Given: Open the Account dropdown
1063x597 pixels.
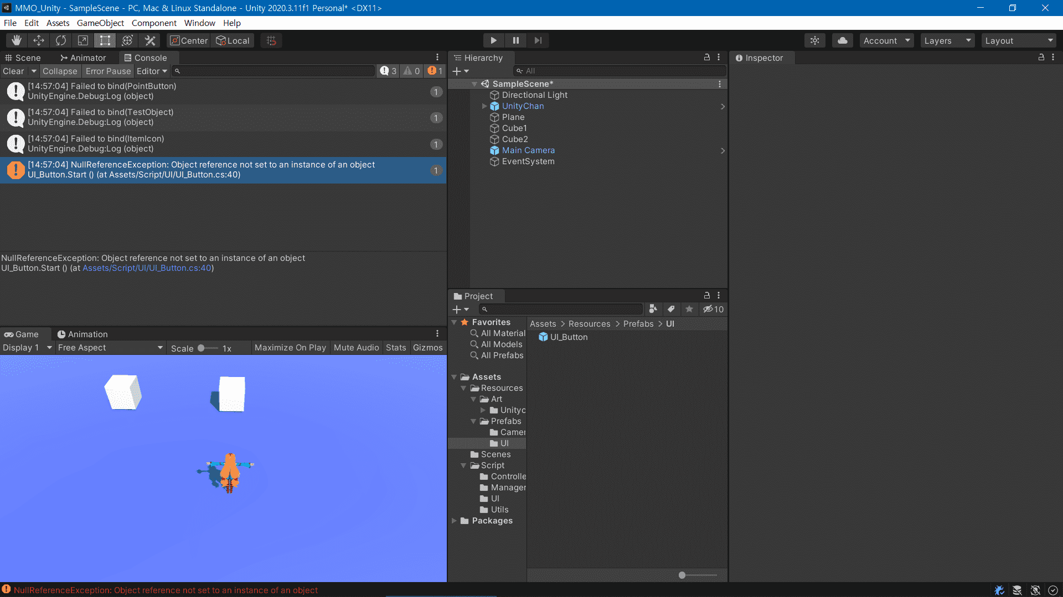Looking at the screenshot, I should click(x=886, y=40).
